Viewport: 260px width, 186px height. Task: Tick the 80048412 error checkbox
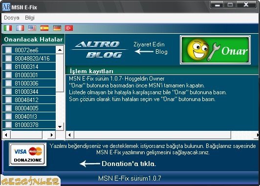coord(8,100)
